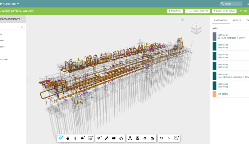
Task: Open the Association Type: IWP selector
Action: click(x=198, y=11)
